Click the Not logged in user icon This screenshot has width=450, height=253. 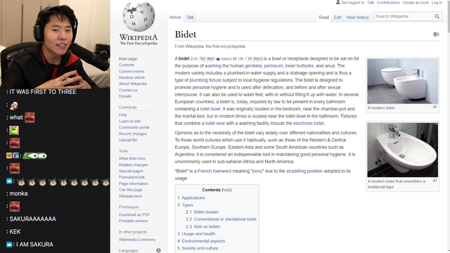tap(337, 2)
